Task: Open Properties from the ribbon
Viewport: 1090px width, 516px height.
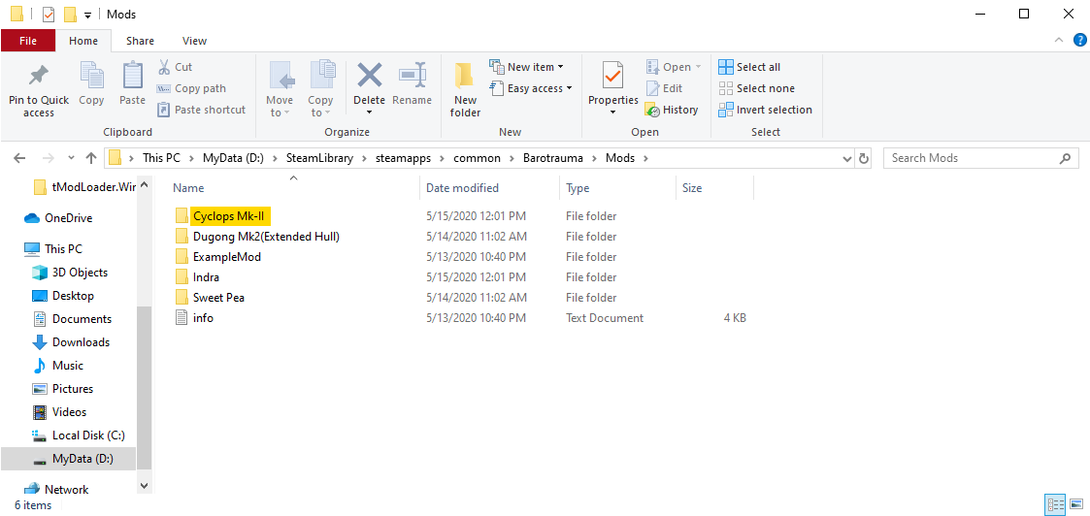Action: [612, 78]
